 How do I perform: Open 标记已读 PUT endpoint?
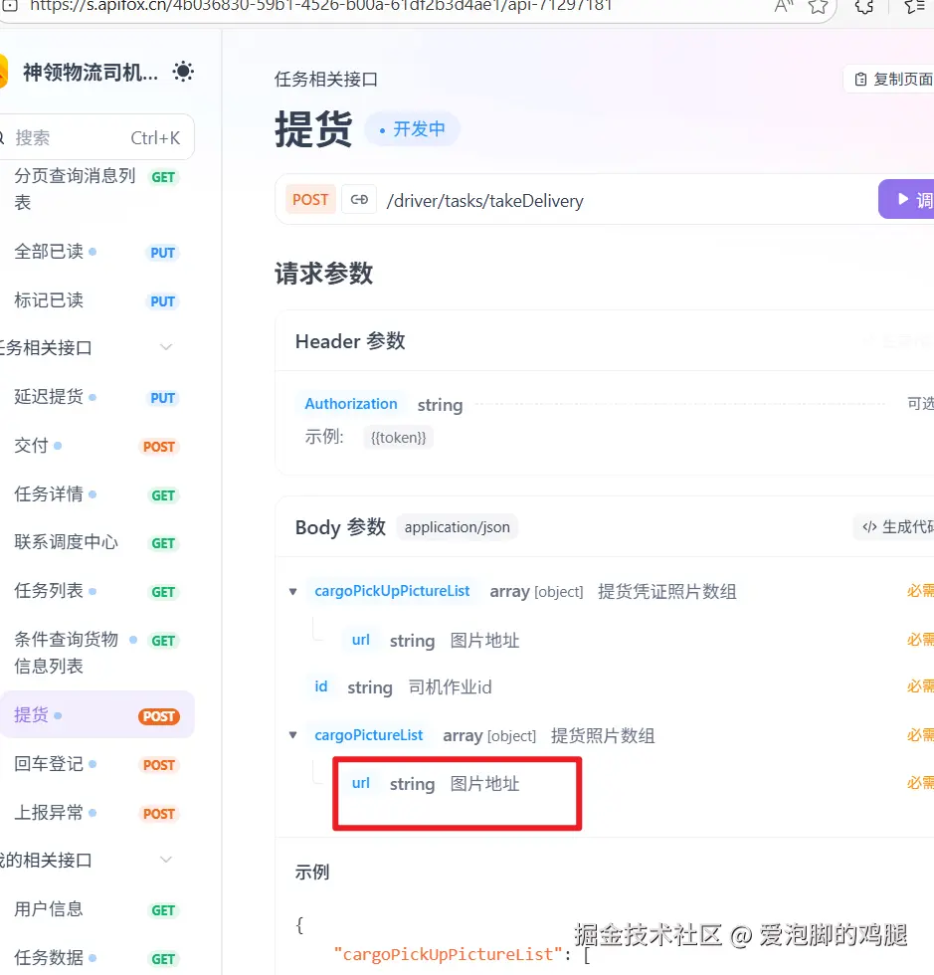coord(96,300)
